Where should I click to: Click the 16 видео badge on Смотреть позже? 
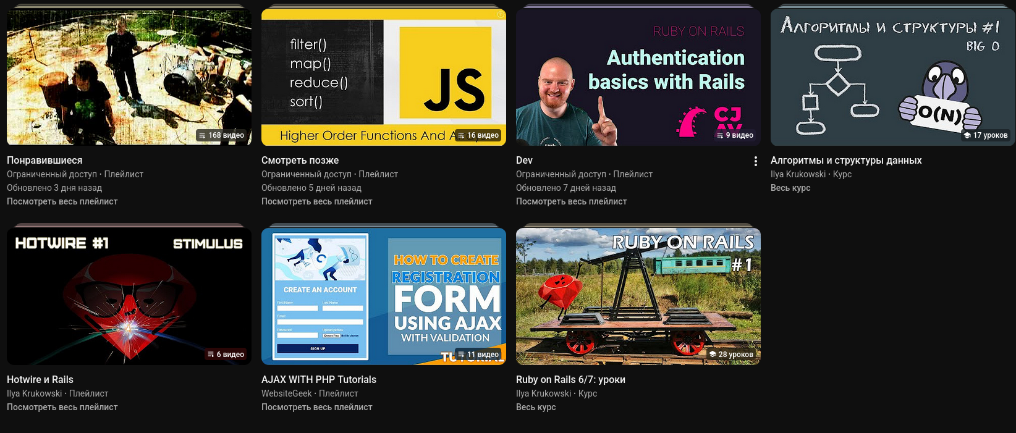click(x=478, y=135)
